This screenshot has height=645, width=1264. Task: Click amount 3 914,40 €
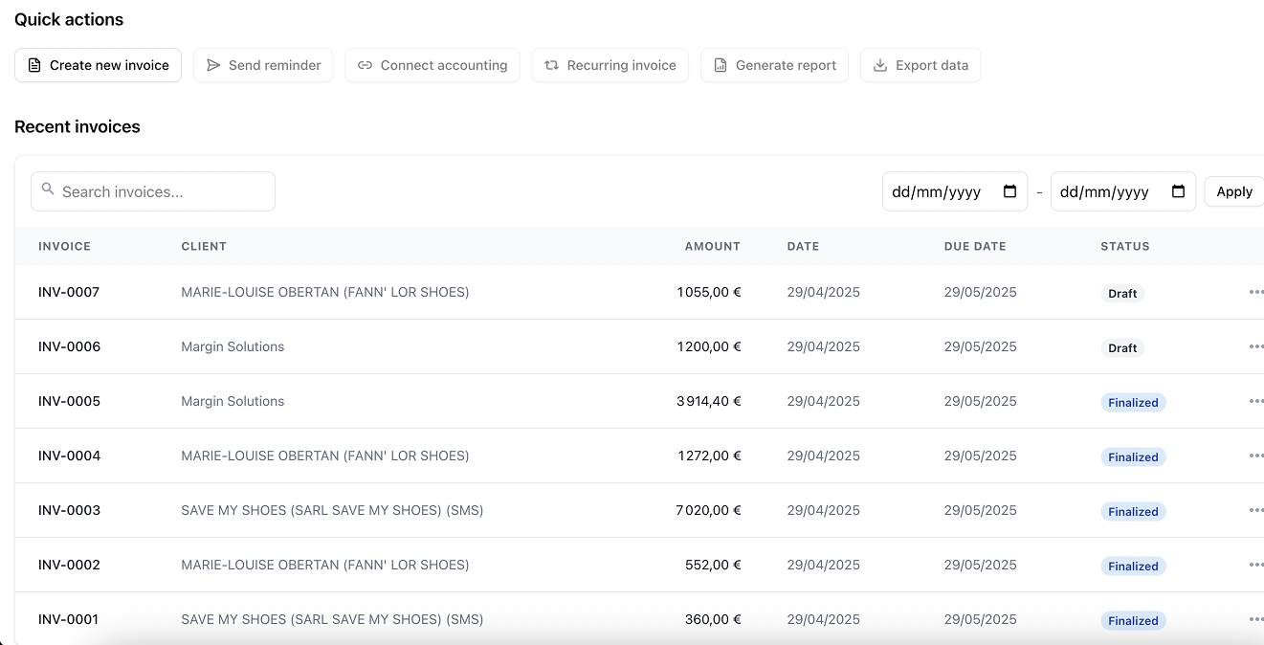point(709,401)
